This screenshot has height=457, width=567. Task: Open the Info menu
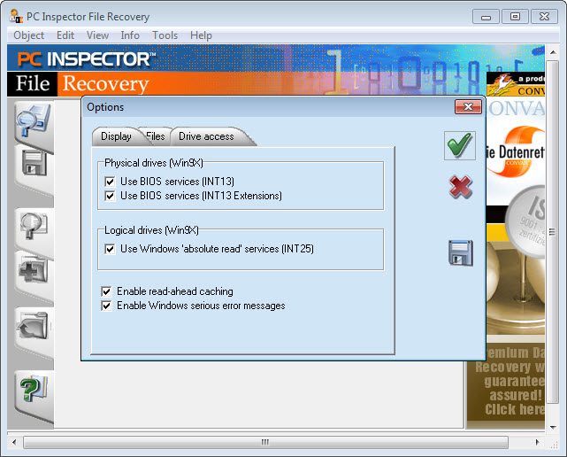click(130, 35)
